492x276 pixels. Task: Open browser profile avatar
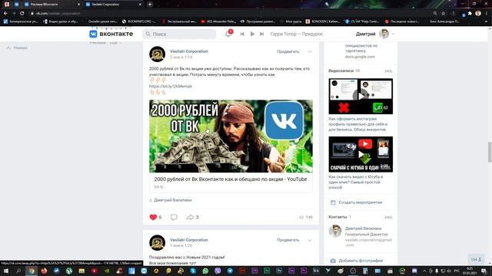tap(478, 13)
